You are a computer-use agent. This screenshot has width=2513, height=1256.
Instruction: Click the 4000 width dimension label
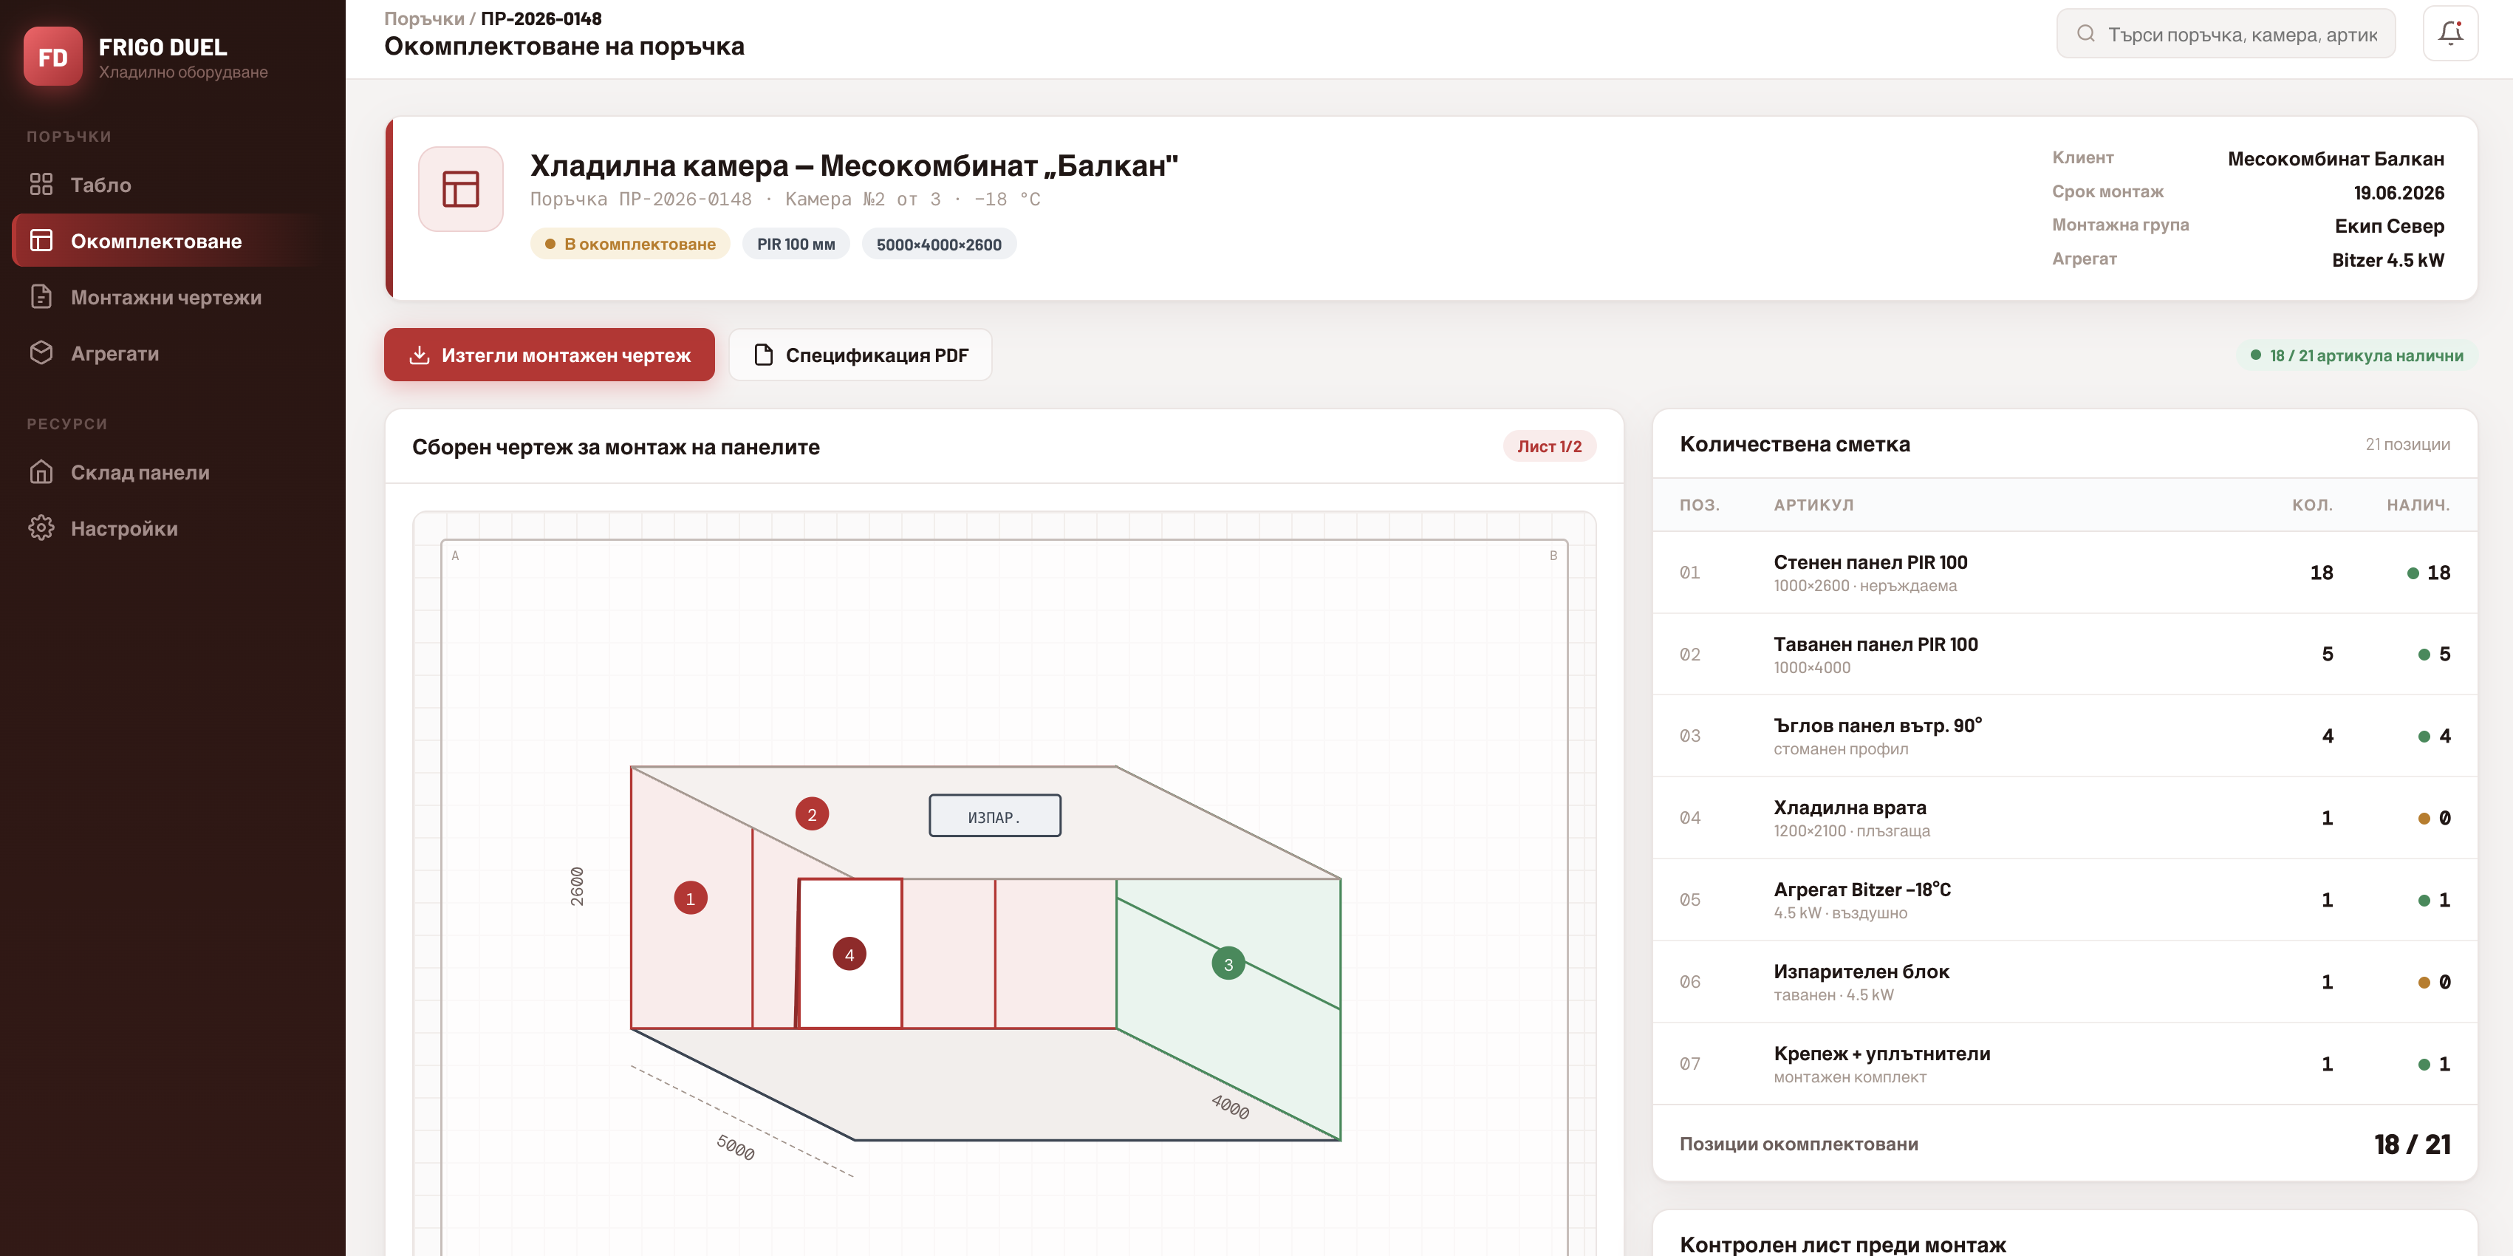point(1231,1106)
